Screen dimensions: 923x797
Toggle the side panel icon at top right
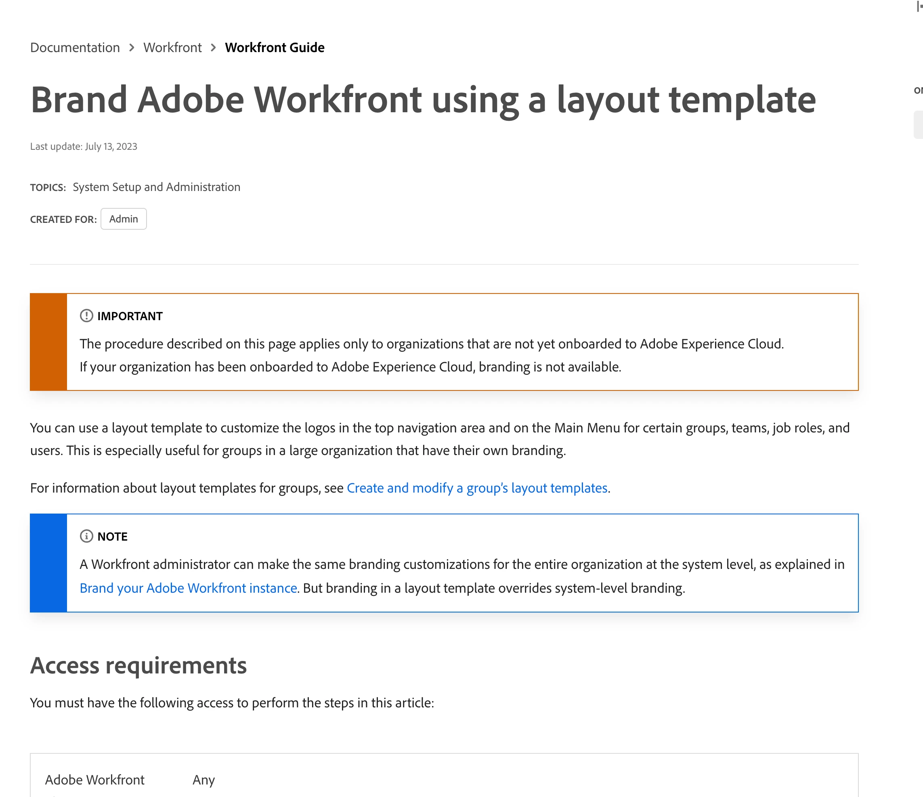point(919,6)
